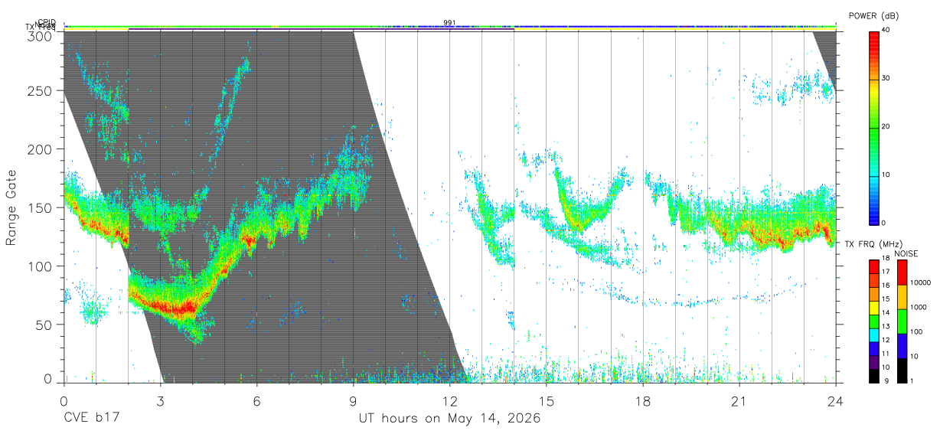Click the 30 label on POWER scale
The width and height of the screenshot is (940, 434).
pos(886,78)
